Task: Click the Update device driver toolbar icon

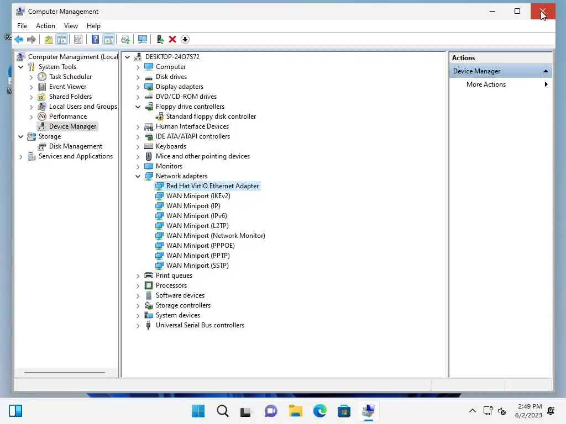Action: pyautogui.click(x=160, y=39)
